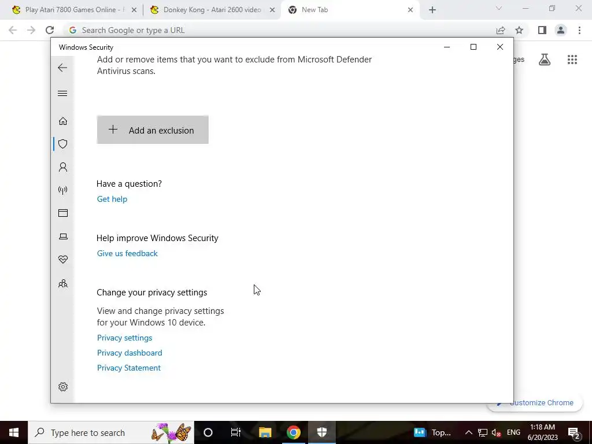
Task: Open Windows Security settings gear
Action: 63,387
